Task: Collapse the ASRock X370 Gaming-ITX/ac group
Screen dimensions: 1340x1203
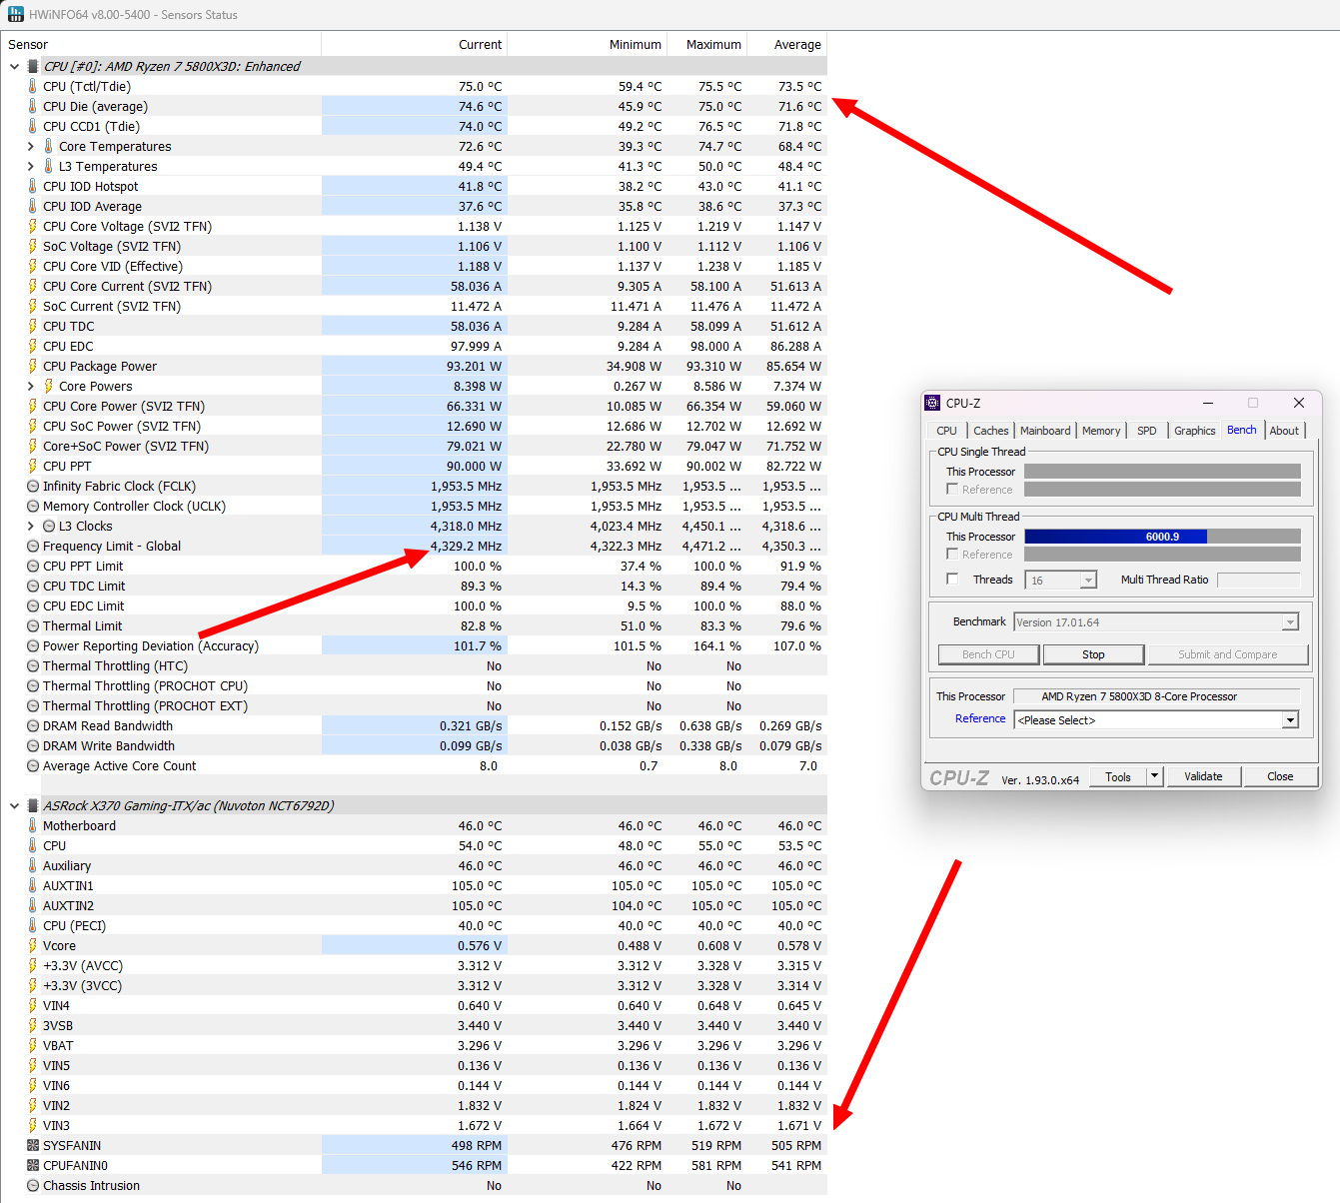Action: (x=14, y=805)
